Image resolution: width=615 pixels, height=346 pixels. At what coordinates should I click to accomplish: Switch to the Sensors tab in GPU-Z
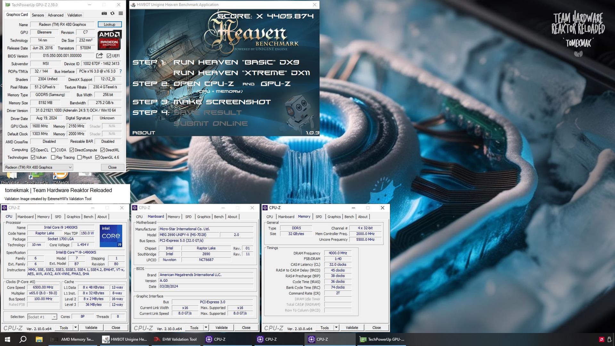(x=38, y=15)
